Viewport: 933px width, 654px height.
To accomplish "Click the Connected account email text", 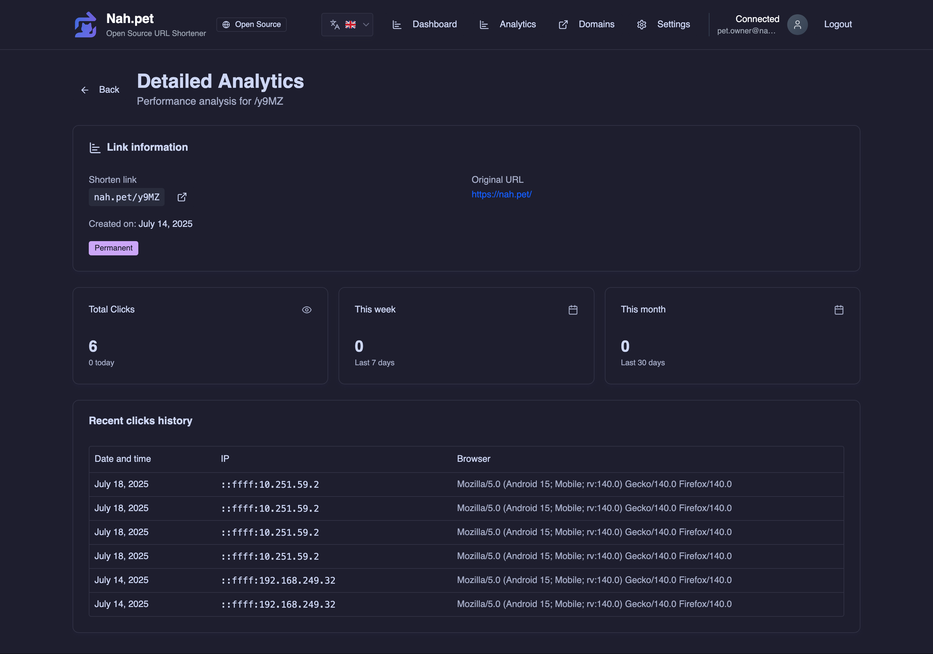I will coord(746,31).
